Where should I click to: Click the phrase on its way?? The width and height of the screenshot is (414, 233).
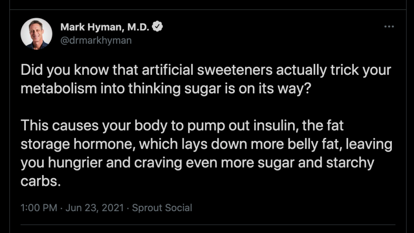coord(275,88)
